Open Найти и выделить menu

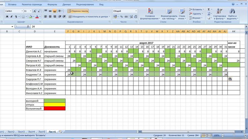pos(232,14)
